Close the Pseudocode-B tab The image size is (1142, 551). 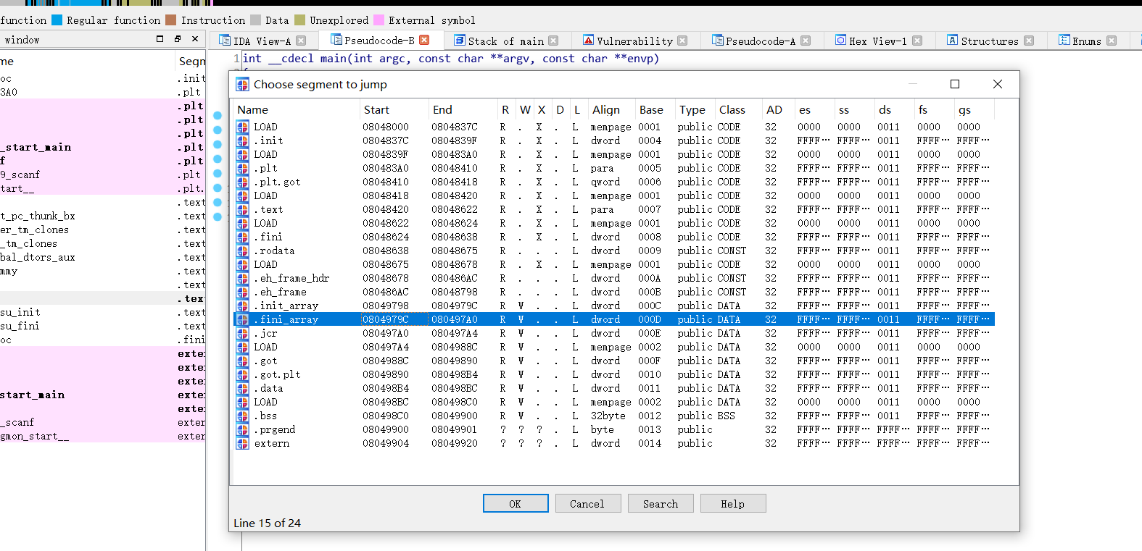[x=425, y=40]
